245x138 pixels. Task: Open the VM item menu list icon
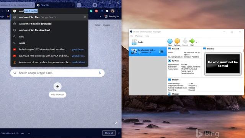(x=161, y=51)
